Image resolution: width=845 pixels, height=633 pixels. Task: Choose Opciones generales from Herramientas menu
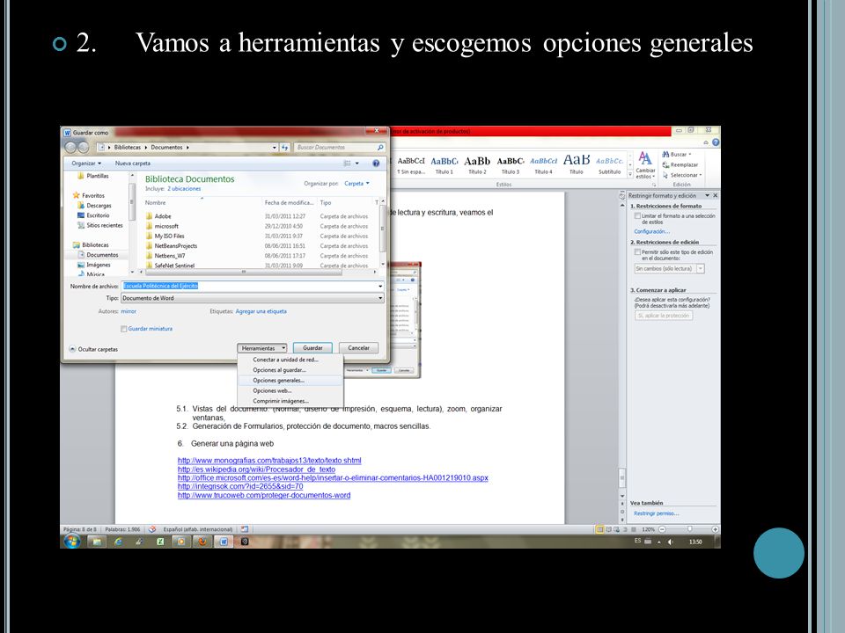click(290, 381)
